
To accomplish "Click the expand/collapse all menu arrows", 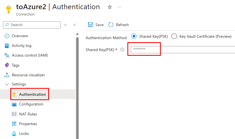I will 65,25.
